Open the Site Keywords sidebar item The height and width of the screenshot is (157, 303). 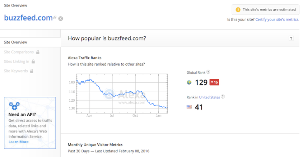click(x=16, y=71)
